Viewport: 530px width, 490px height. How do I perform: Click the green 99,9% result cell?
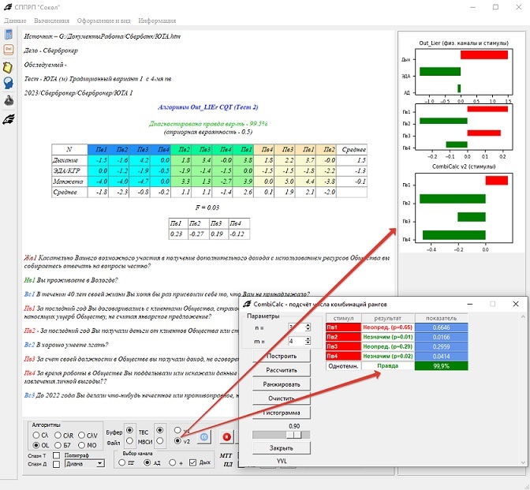pos(441,366)
